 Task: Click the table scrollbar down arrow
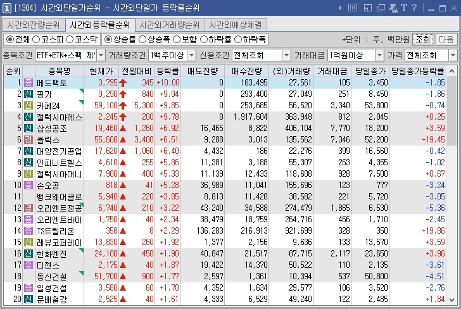point(452,300)
